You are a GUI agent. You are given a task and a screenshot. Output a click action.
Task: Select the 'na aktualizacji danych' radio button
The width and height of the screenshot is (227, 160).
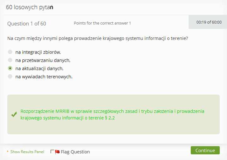tap(10, 68)
